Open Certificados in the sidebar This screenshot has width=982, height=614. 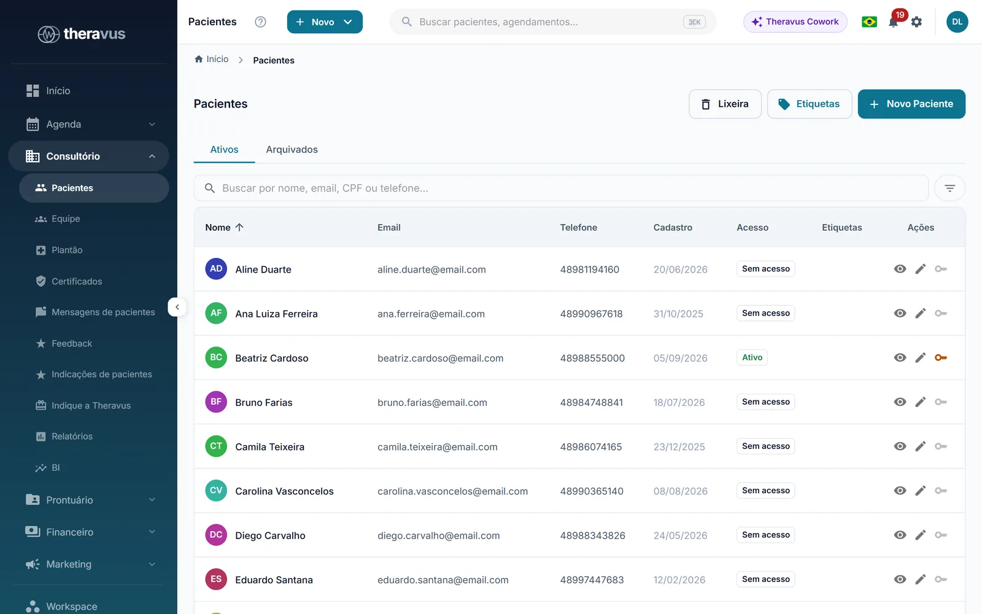(94, 281)
